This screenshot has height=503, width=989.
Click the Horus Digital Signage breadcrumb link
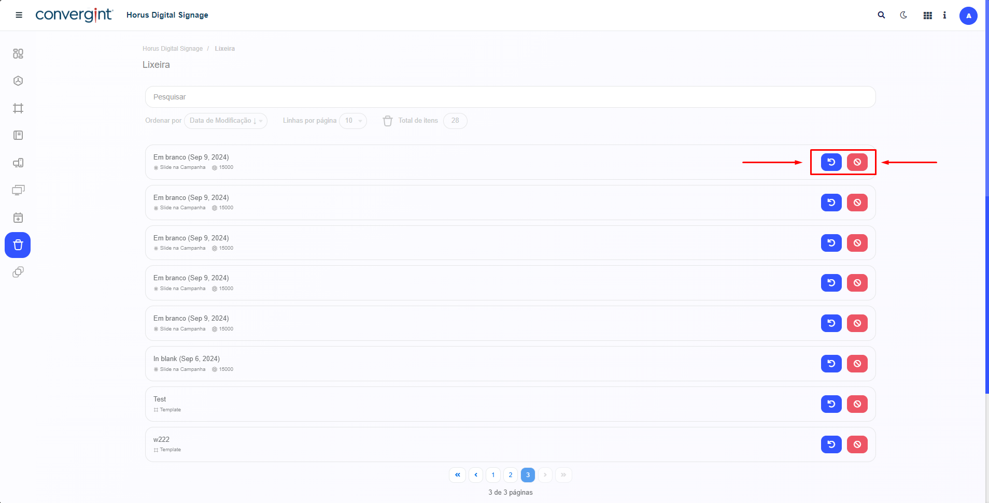point(173,49)
